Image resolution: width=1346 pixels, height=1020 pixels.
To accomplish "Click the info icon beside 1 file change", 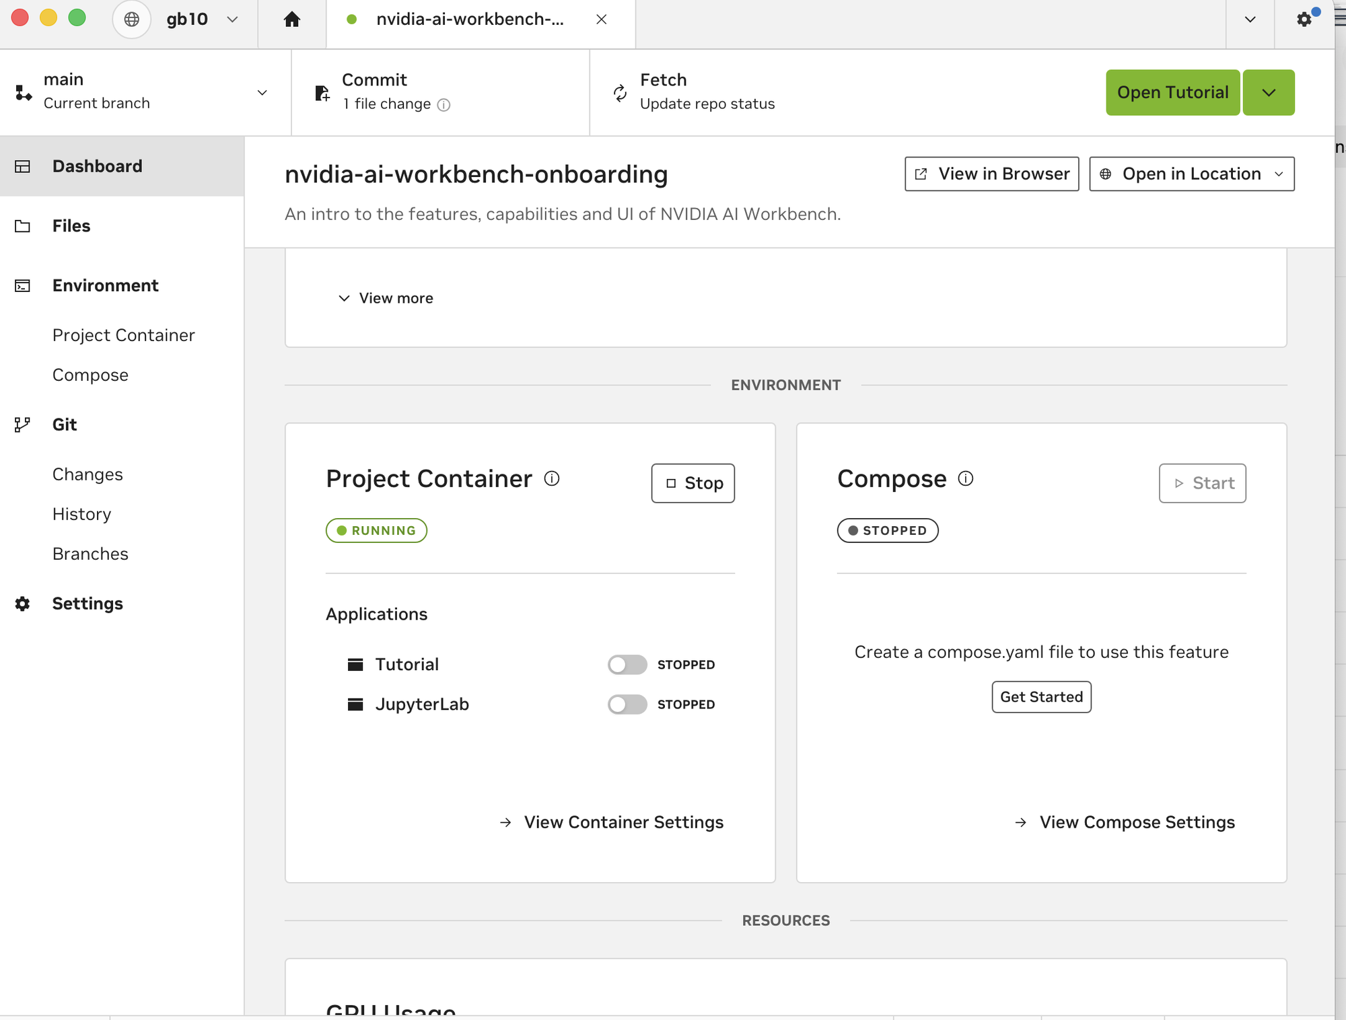I will pos(444,104).
